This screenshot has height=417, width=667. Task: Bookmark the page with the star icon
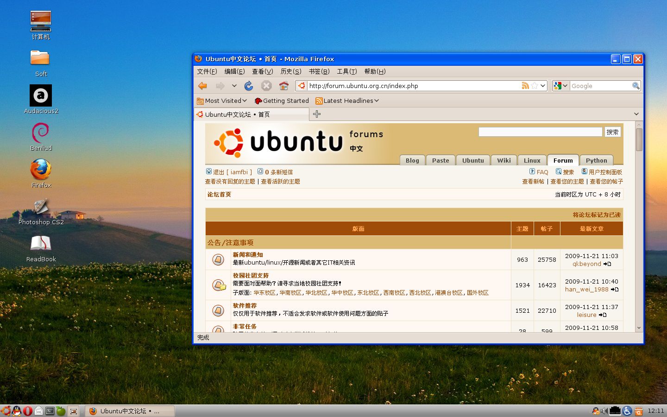click(535, 86)
